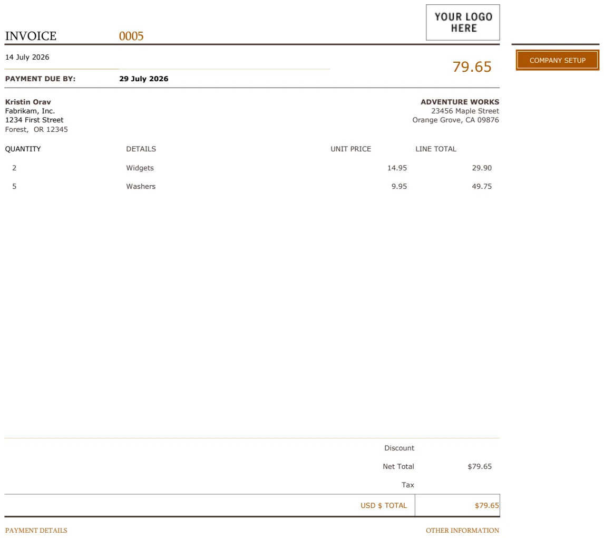Select quantity 2 in Widgets row
Viewport: 604px width, 538px height.
(x=14, y=168)
